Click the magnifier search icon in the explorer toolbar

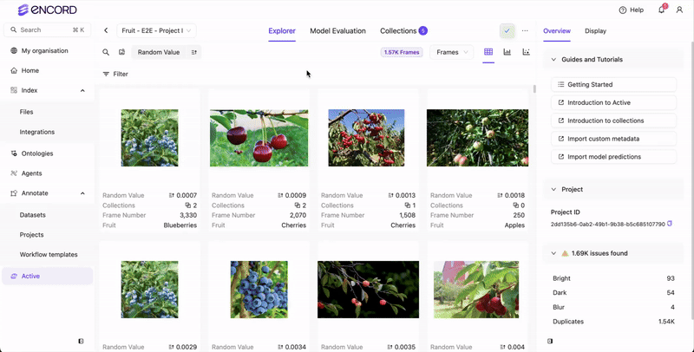coord(106,52)
